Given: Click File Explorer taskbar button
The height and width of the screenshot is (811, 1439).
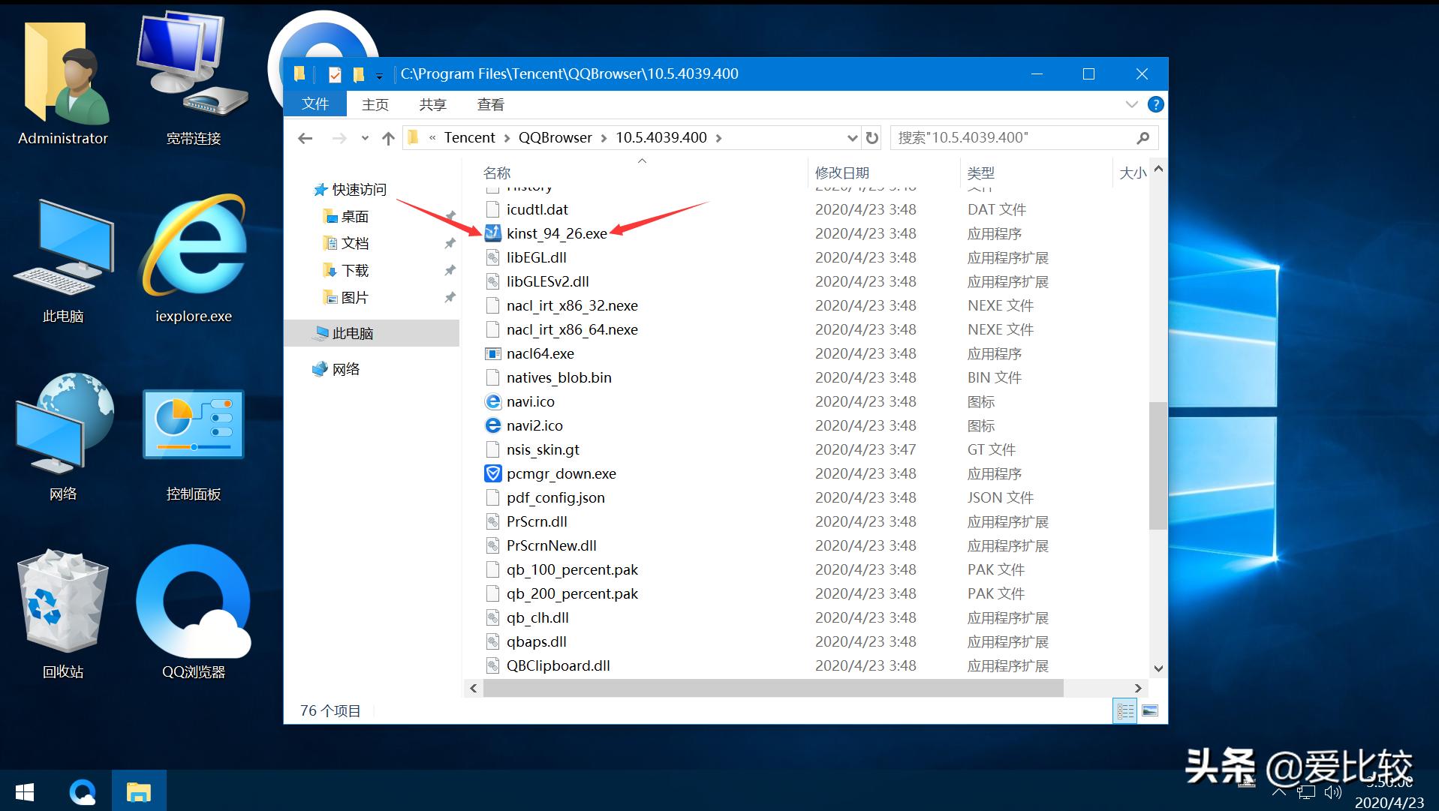Looking at the screenshot, I should [x=139, y=791].
